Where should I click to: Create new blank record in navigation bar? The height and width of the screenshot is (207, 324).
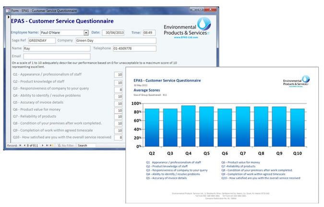click(x=52, y=146)
